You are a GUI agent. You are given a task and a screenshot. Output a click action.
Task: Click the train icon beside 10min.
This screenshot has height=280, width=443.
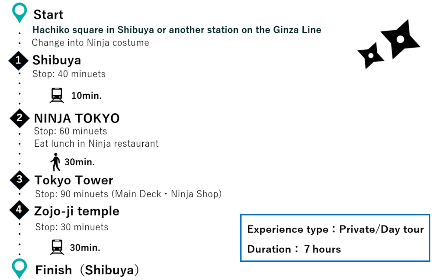point(57,95)
